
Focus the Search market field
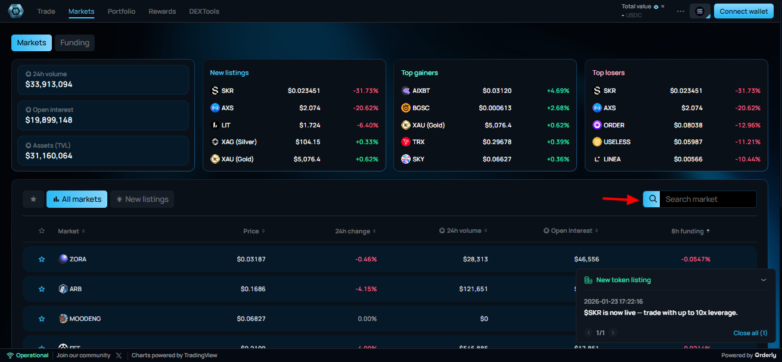[x=708, y=199]
